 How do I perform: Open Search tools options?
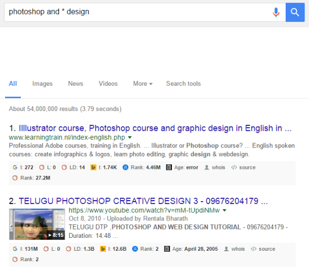click(x=183, y=84)
